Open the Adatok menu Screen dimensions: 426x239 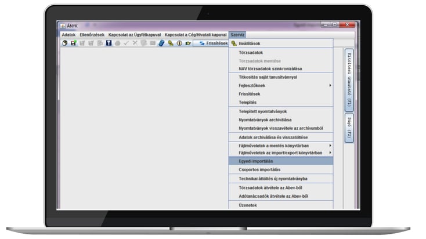pos(68,35)
